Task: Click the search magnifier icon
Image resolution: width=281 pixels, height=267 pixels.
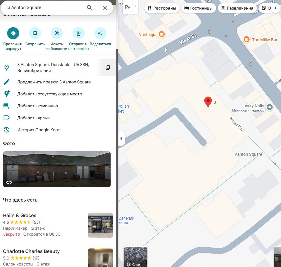Action: tap(90, 8)
